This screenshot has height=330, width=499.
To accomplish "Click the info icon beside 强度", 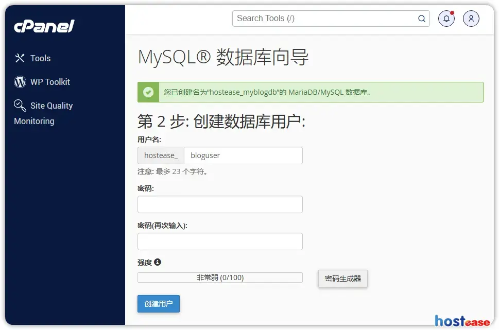I will pyautogui.click(x=158, y=262).
